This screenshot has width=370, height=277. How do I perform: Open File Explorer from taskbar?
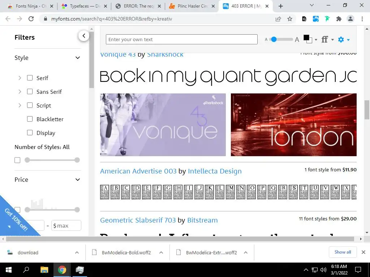point(44,270)
